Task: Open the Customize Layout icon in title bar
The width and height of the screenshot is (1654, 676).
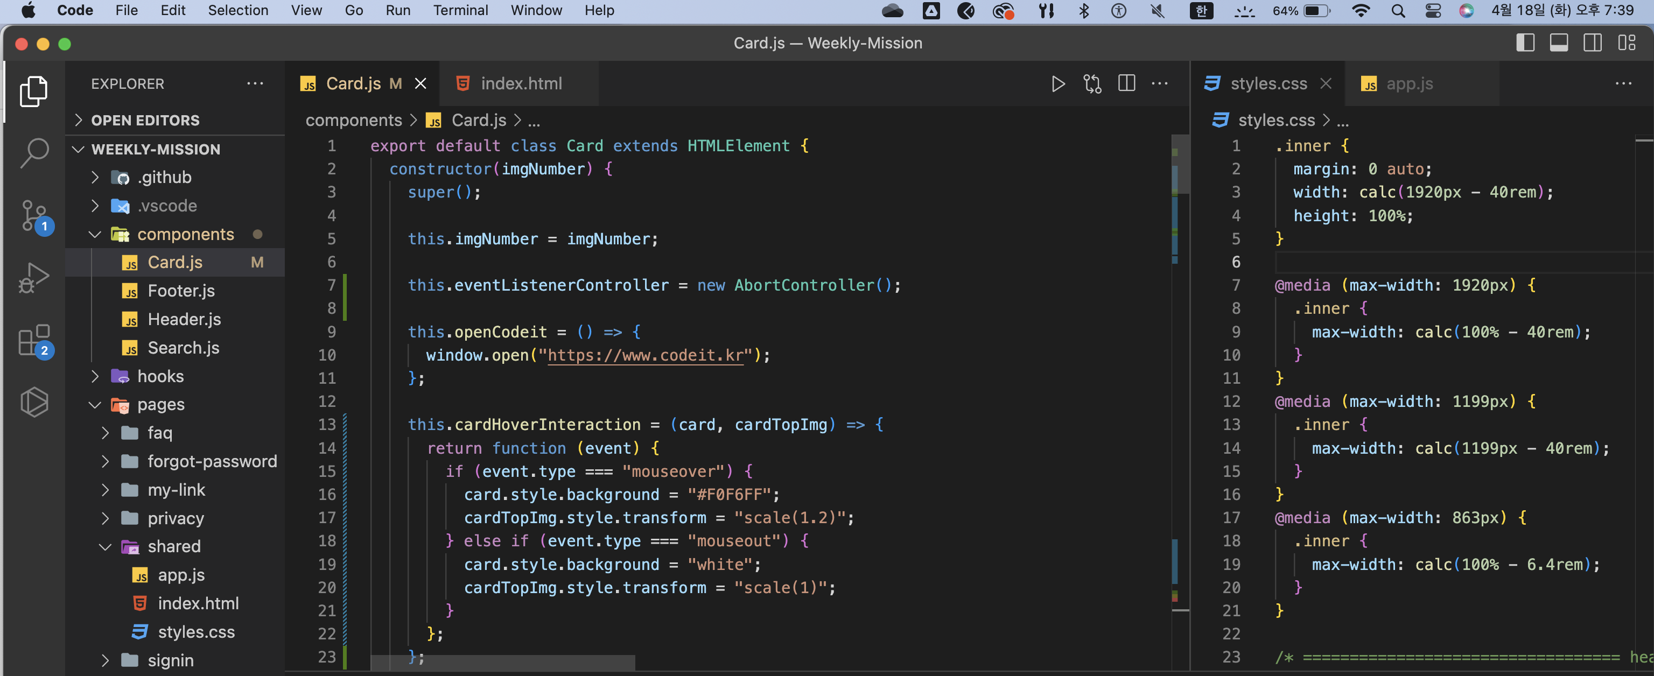Action: [1627, 43]
